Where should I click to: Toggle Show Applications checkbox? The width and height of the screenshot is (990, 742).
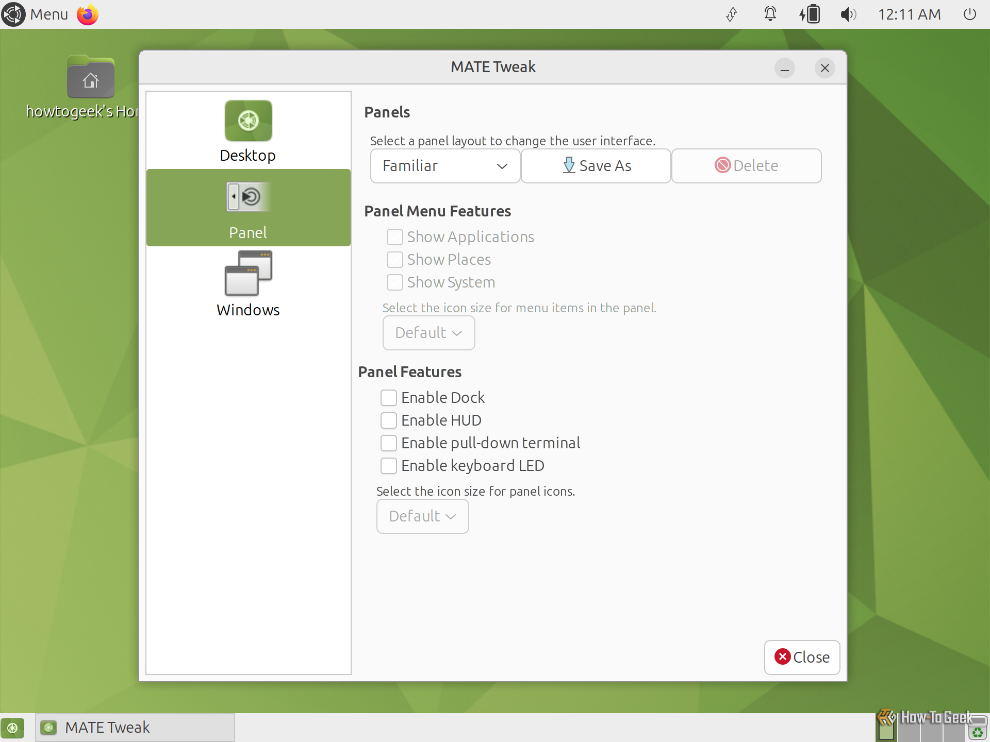(x=395, y=237)
